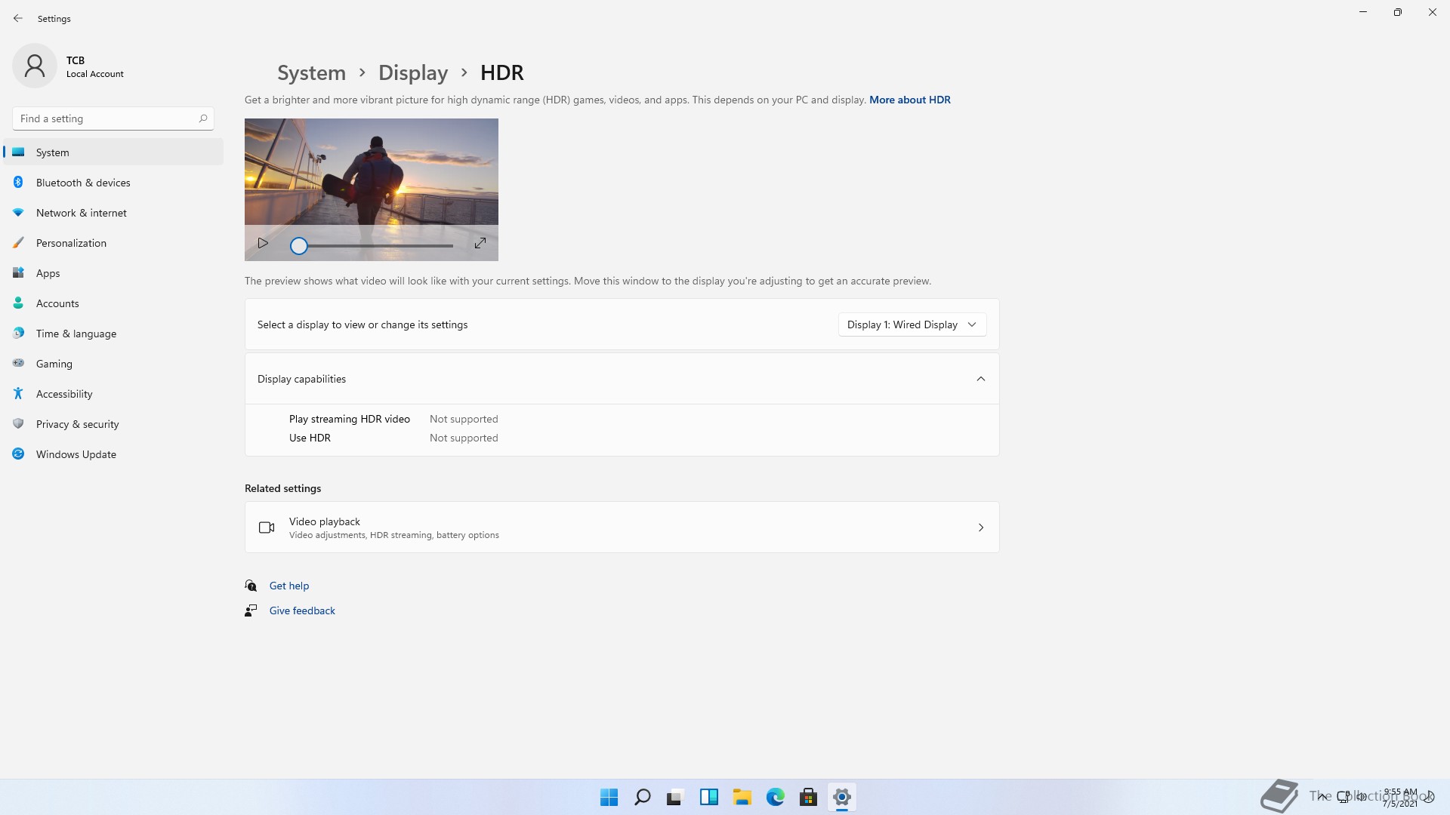The height and width of the screenshot is (815, 1450).
Task: Open Video playback related setting
Action: [x=622, y=527]
